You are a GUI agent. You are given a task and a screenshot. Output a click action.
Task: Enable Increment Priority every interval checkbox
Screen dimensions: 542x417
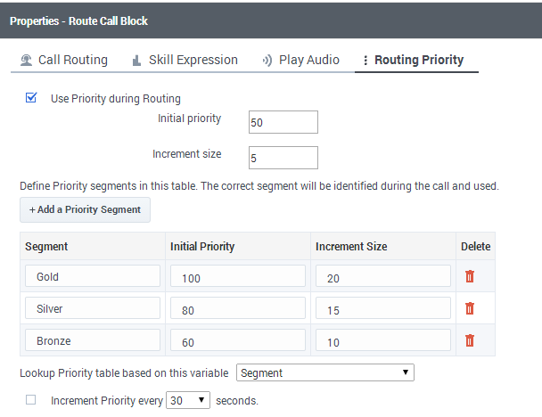click(31, 400)
